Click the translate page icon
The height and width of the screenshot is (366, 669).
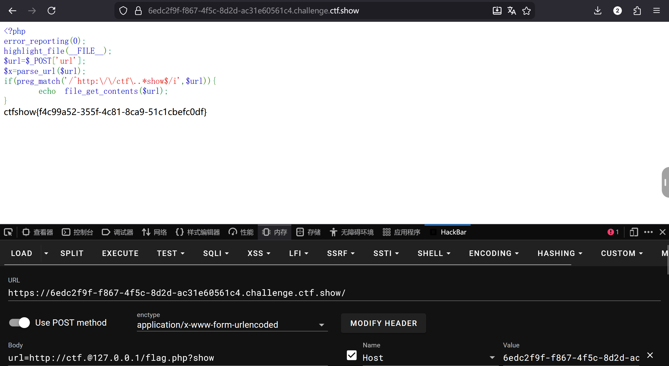511,11
